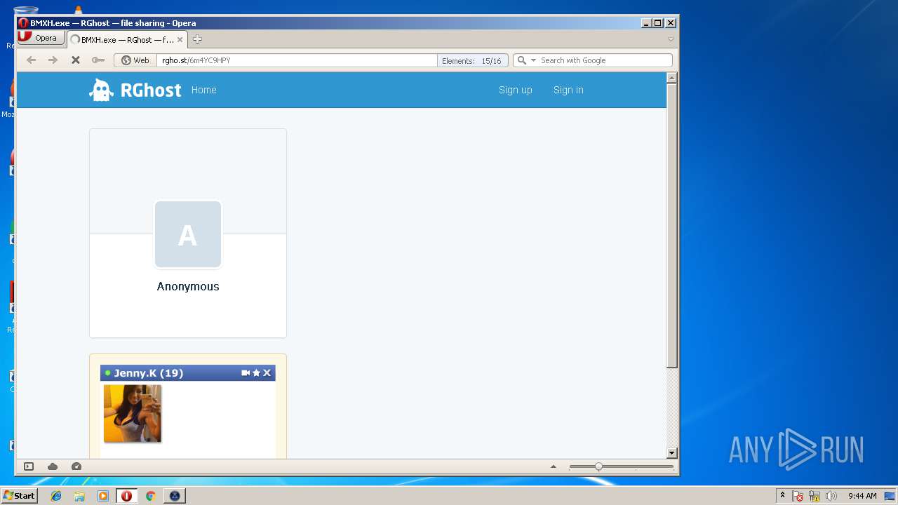
Task: Click the Anonymous avatar tile
Action: (x=188, y=235)
